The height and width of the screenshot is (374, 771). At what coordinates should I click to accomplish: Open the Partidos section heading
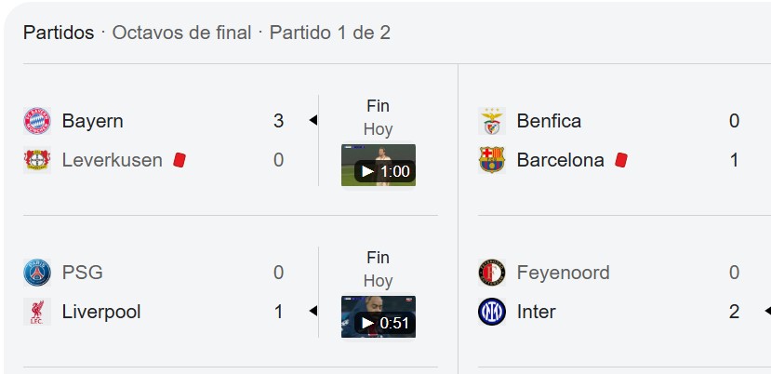point(59,33)
